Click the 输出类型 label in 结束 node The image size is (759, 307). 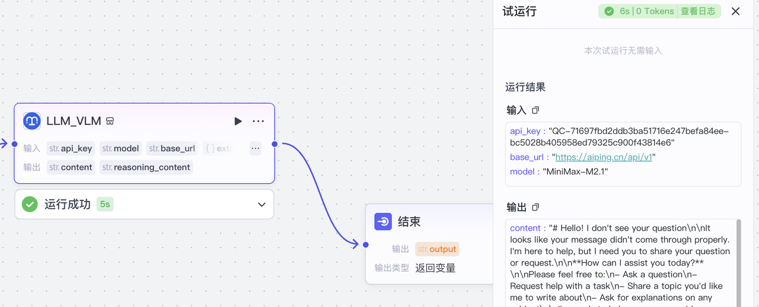click(392, 268)
